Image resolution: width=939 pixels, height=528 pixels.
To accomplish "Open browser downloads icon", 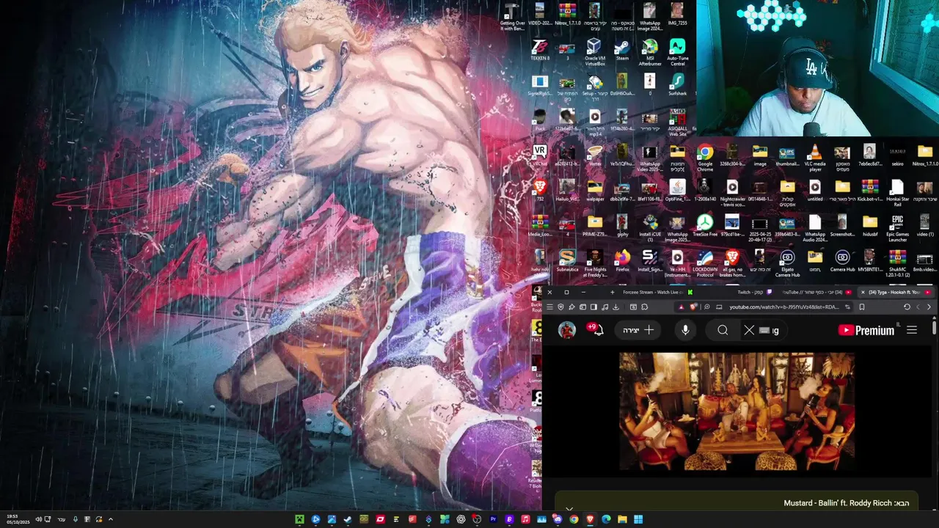I will pos(615,307).
